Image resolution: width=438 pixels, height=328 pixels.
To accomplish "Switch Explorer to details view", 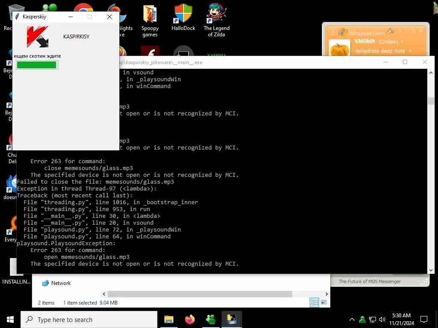I will 314,302.
